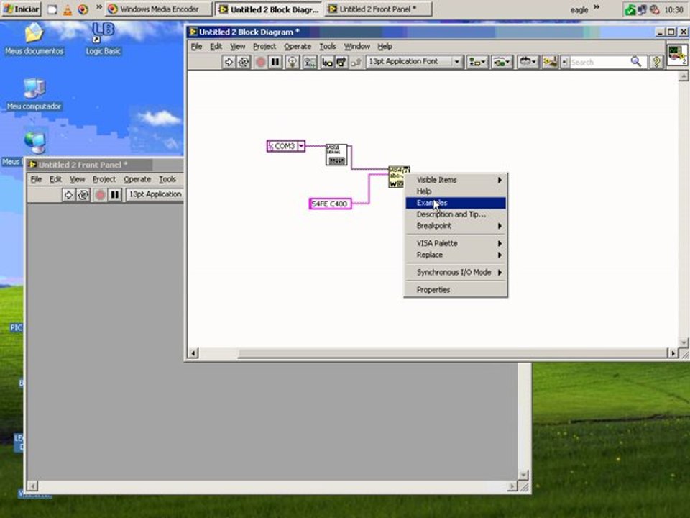Image resolution: width=690 pixels, height=518 pixels.
Task: Expand VISA Palette submenu
Action: pos(456,243)
